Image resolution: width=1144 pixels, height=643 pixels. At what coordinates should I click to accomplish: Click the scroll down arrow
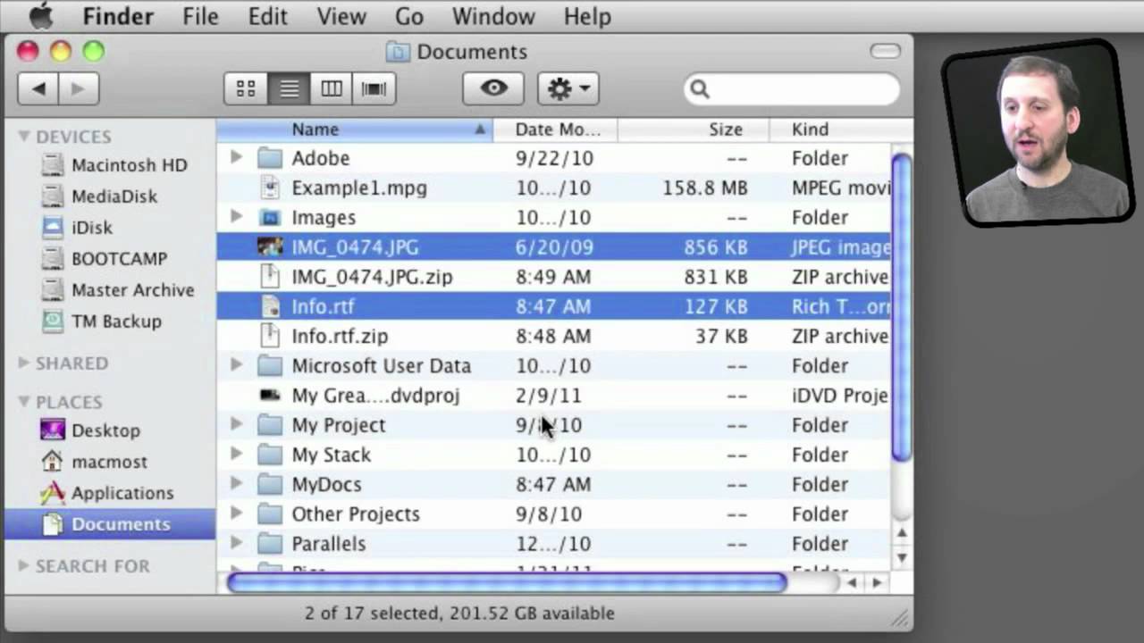(902, 556)
